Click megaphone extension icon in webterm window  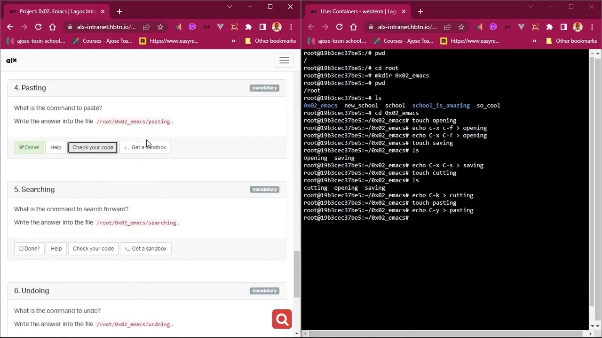coord(479,27)
